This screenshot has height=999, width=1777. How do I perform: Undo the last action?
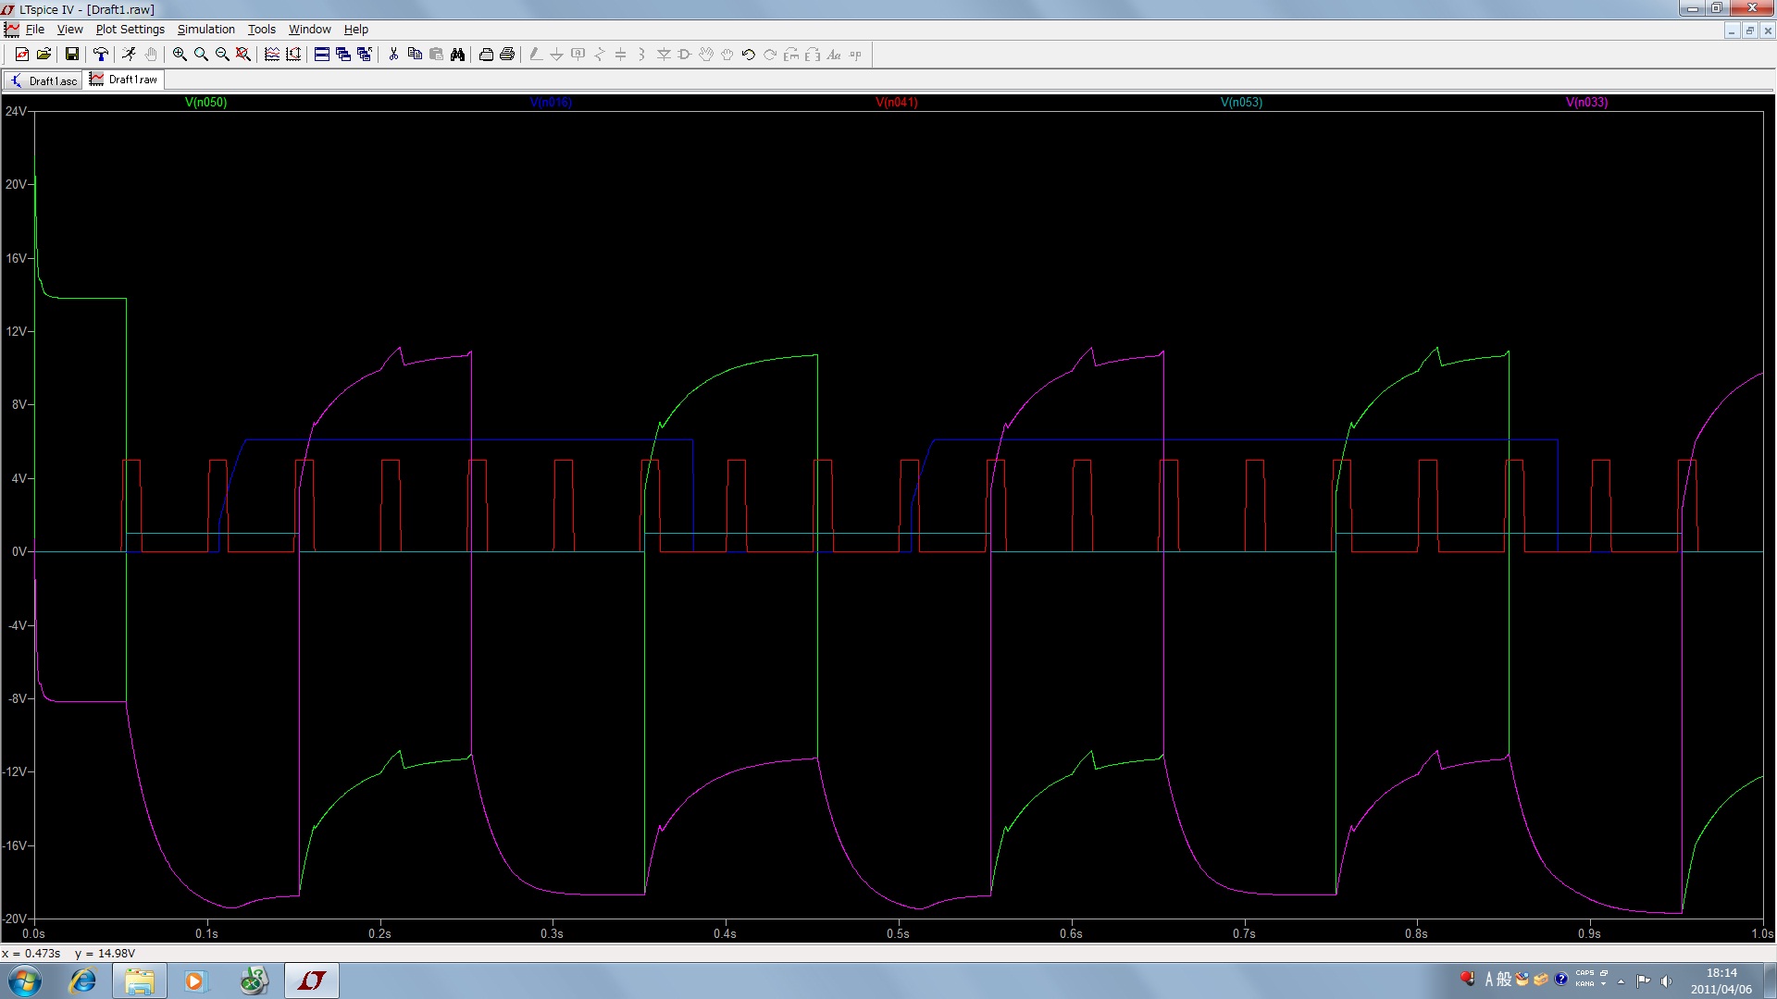click(747, 55)
